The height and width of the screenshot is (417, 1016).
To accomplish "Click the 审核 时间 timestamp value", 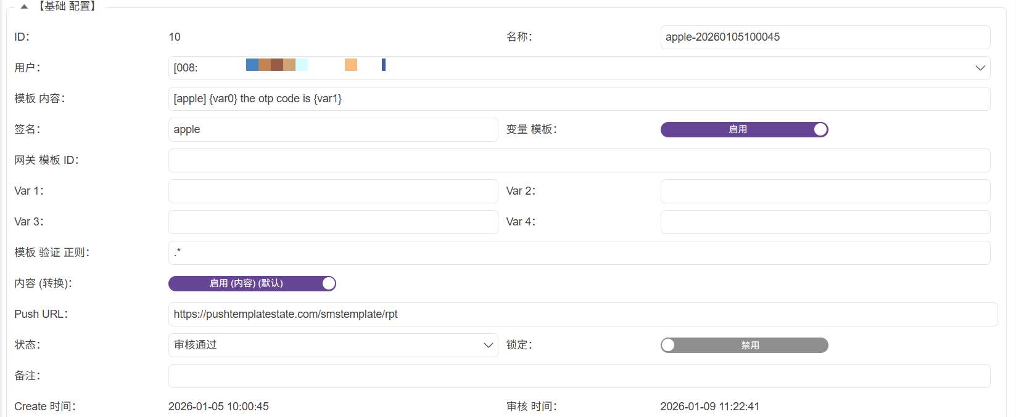I will (709, 407).
